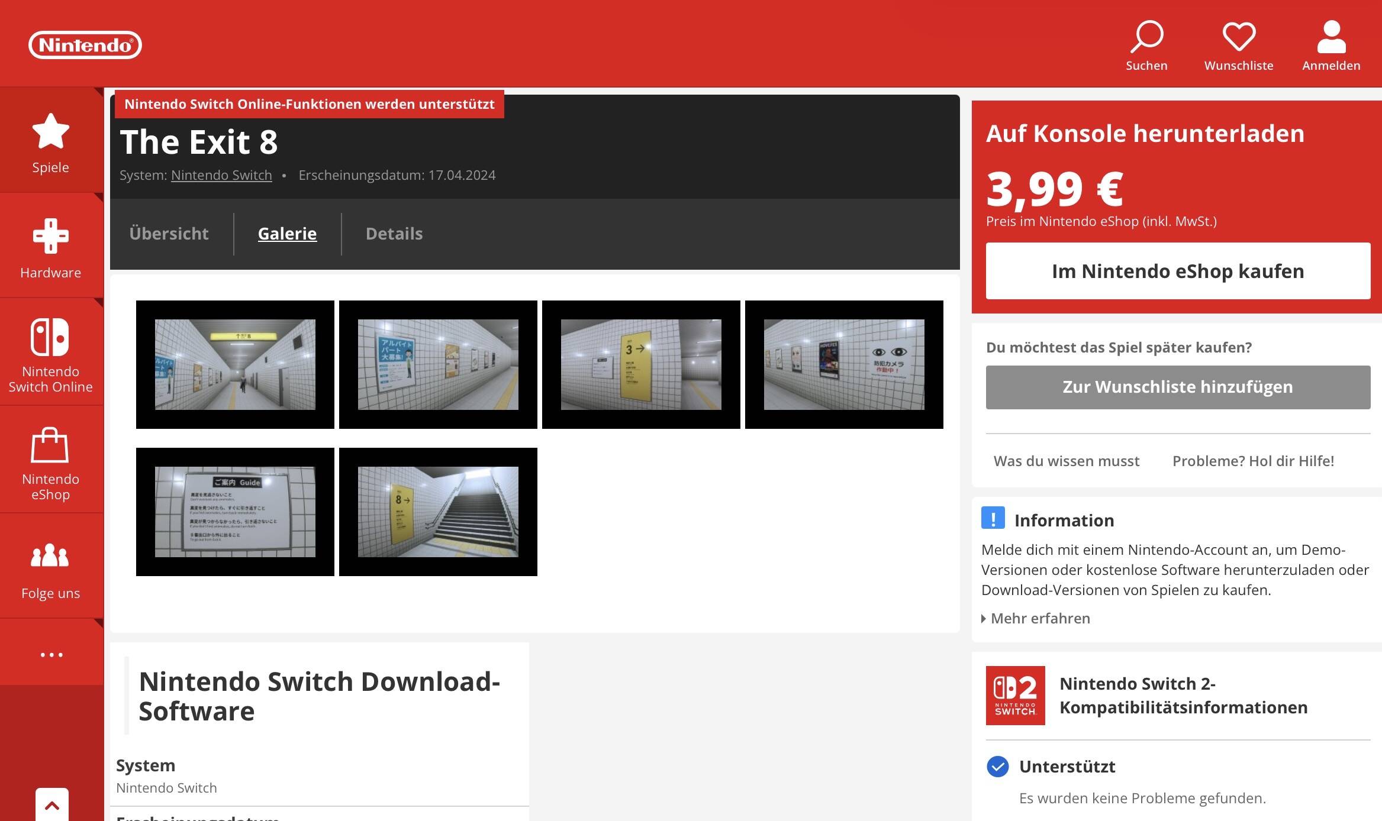This screenshot has width=1382, height=821.
Task: Select Nintendo Switch Online sidebar icon
Action: [x=51, y=338]
